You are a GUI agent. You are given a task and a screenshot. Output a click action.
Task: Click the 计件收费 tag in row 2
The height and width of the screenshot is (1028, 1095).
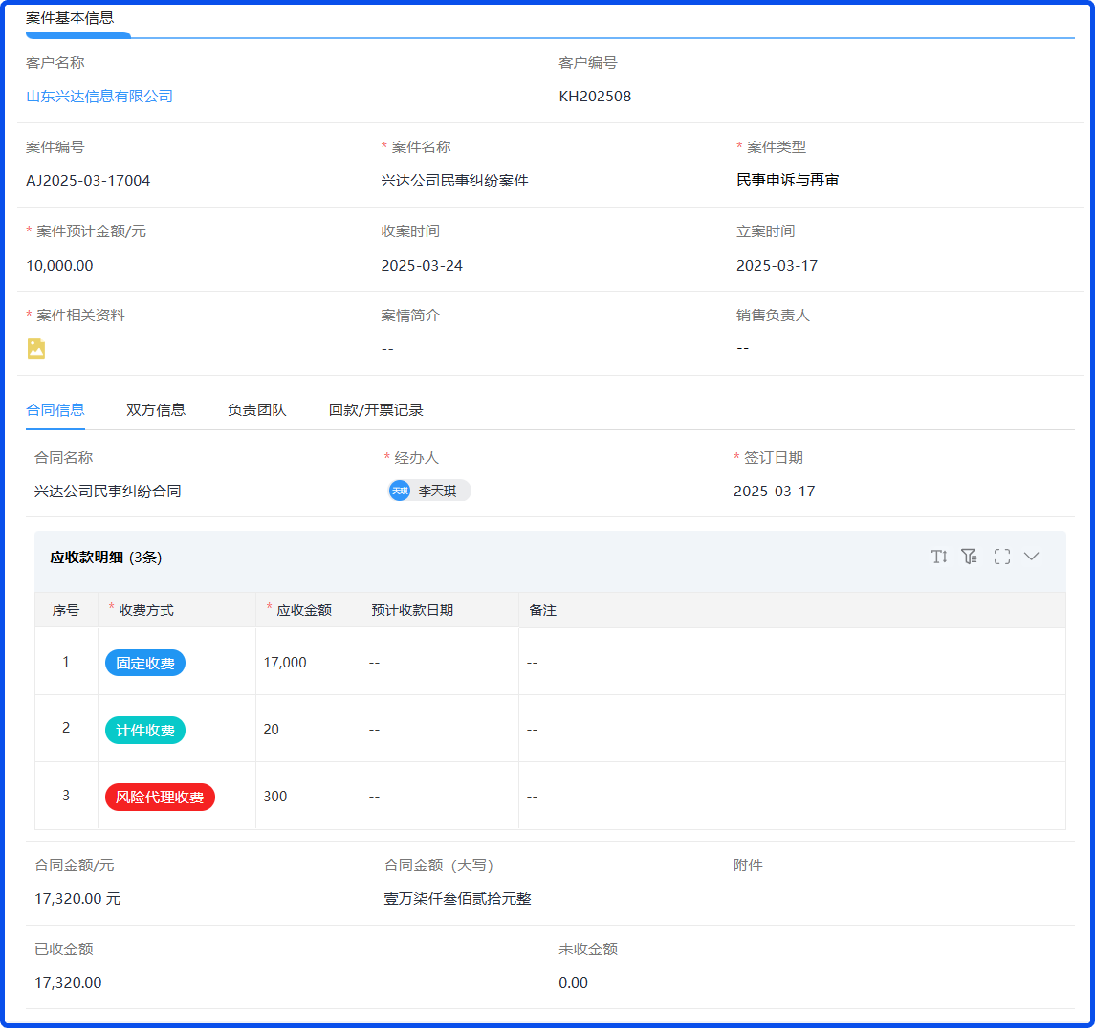pyautogui.click(x=145, y=730)
